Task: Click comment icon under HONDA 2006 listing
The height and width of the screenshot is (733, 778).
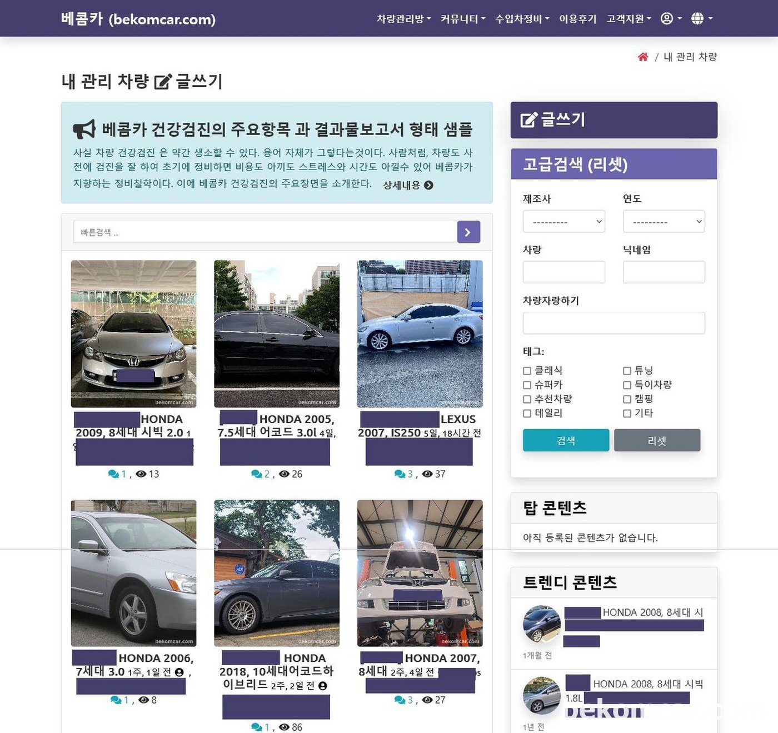Action: 116,700
